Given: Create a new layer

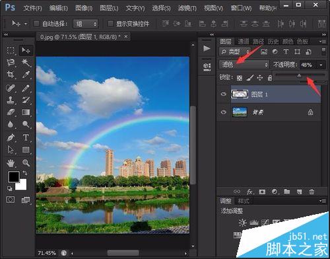Looking at the screenshot, I should pos(299,192).
